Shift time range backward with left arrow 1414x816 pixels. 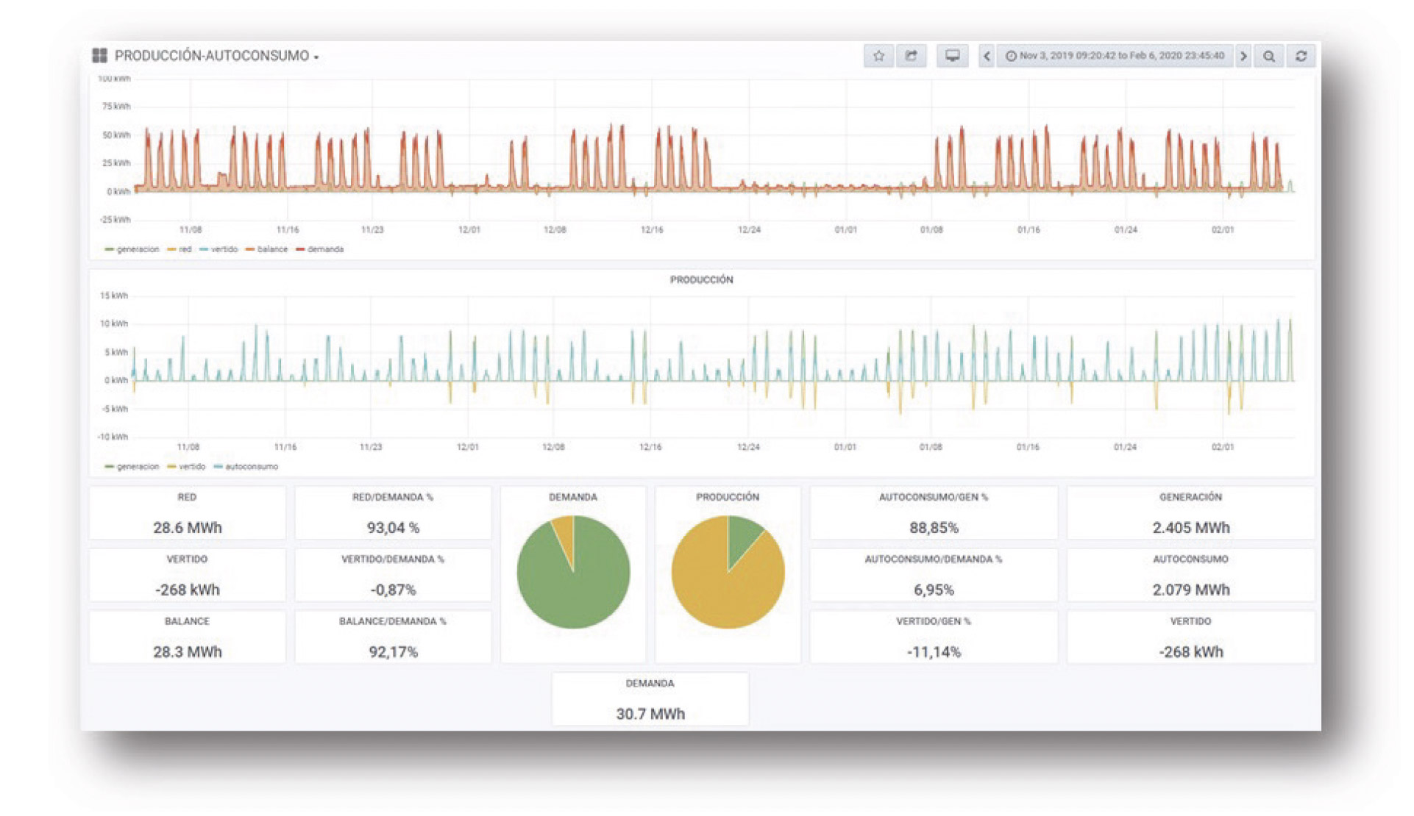click(987, 56)
